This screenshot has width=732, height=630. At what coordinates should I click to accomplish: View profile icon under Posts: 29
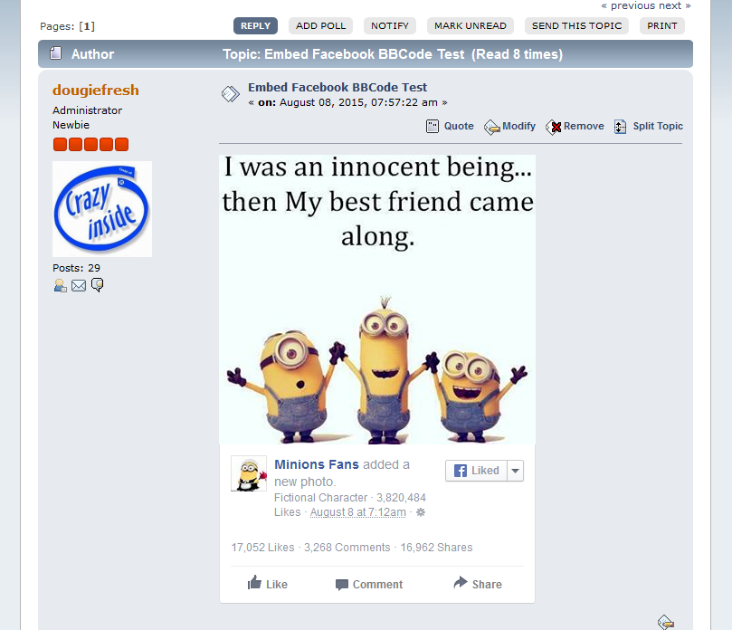(61, 285)
